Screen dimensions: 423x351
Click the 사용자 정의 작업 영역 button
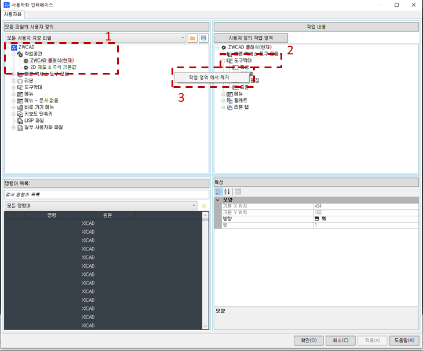(x=251, y=38)
